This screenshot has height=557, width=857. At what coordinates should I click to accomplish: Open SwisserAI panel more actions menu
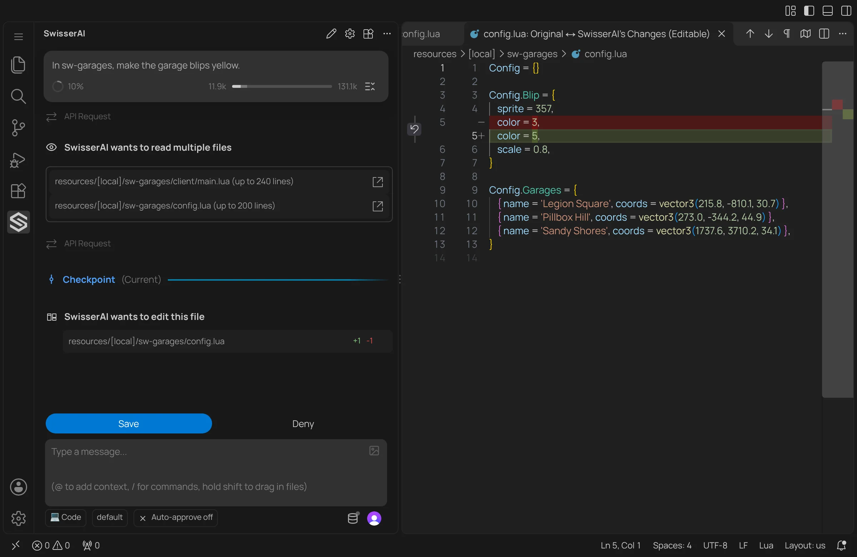point(387,34)
